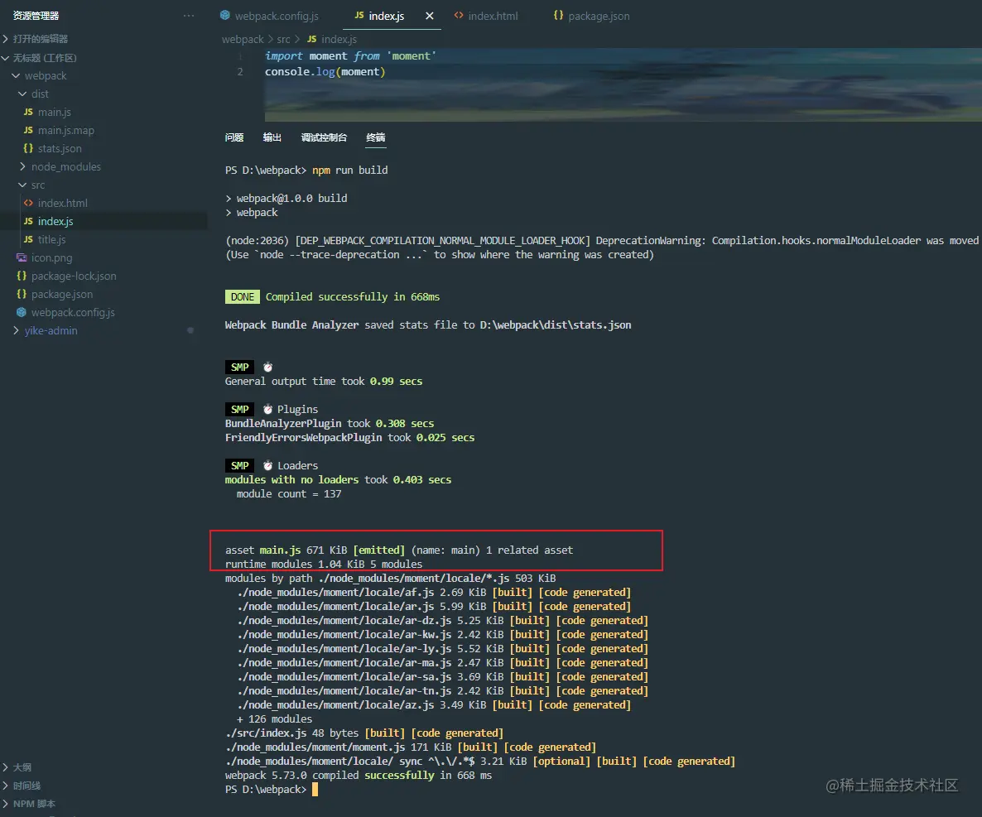This screenshot has height=817, width=982.
Task: Click the index.js breadcrumb segment
Action: click(339, 39)
